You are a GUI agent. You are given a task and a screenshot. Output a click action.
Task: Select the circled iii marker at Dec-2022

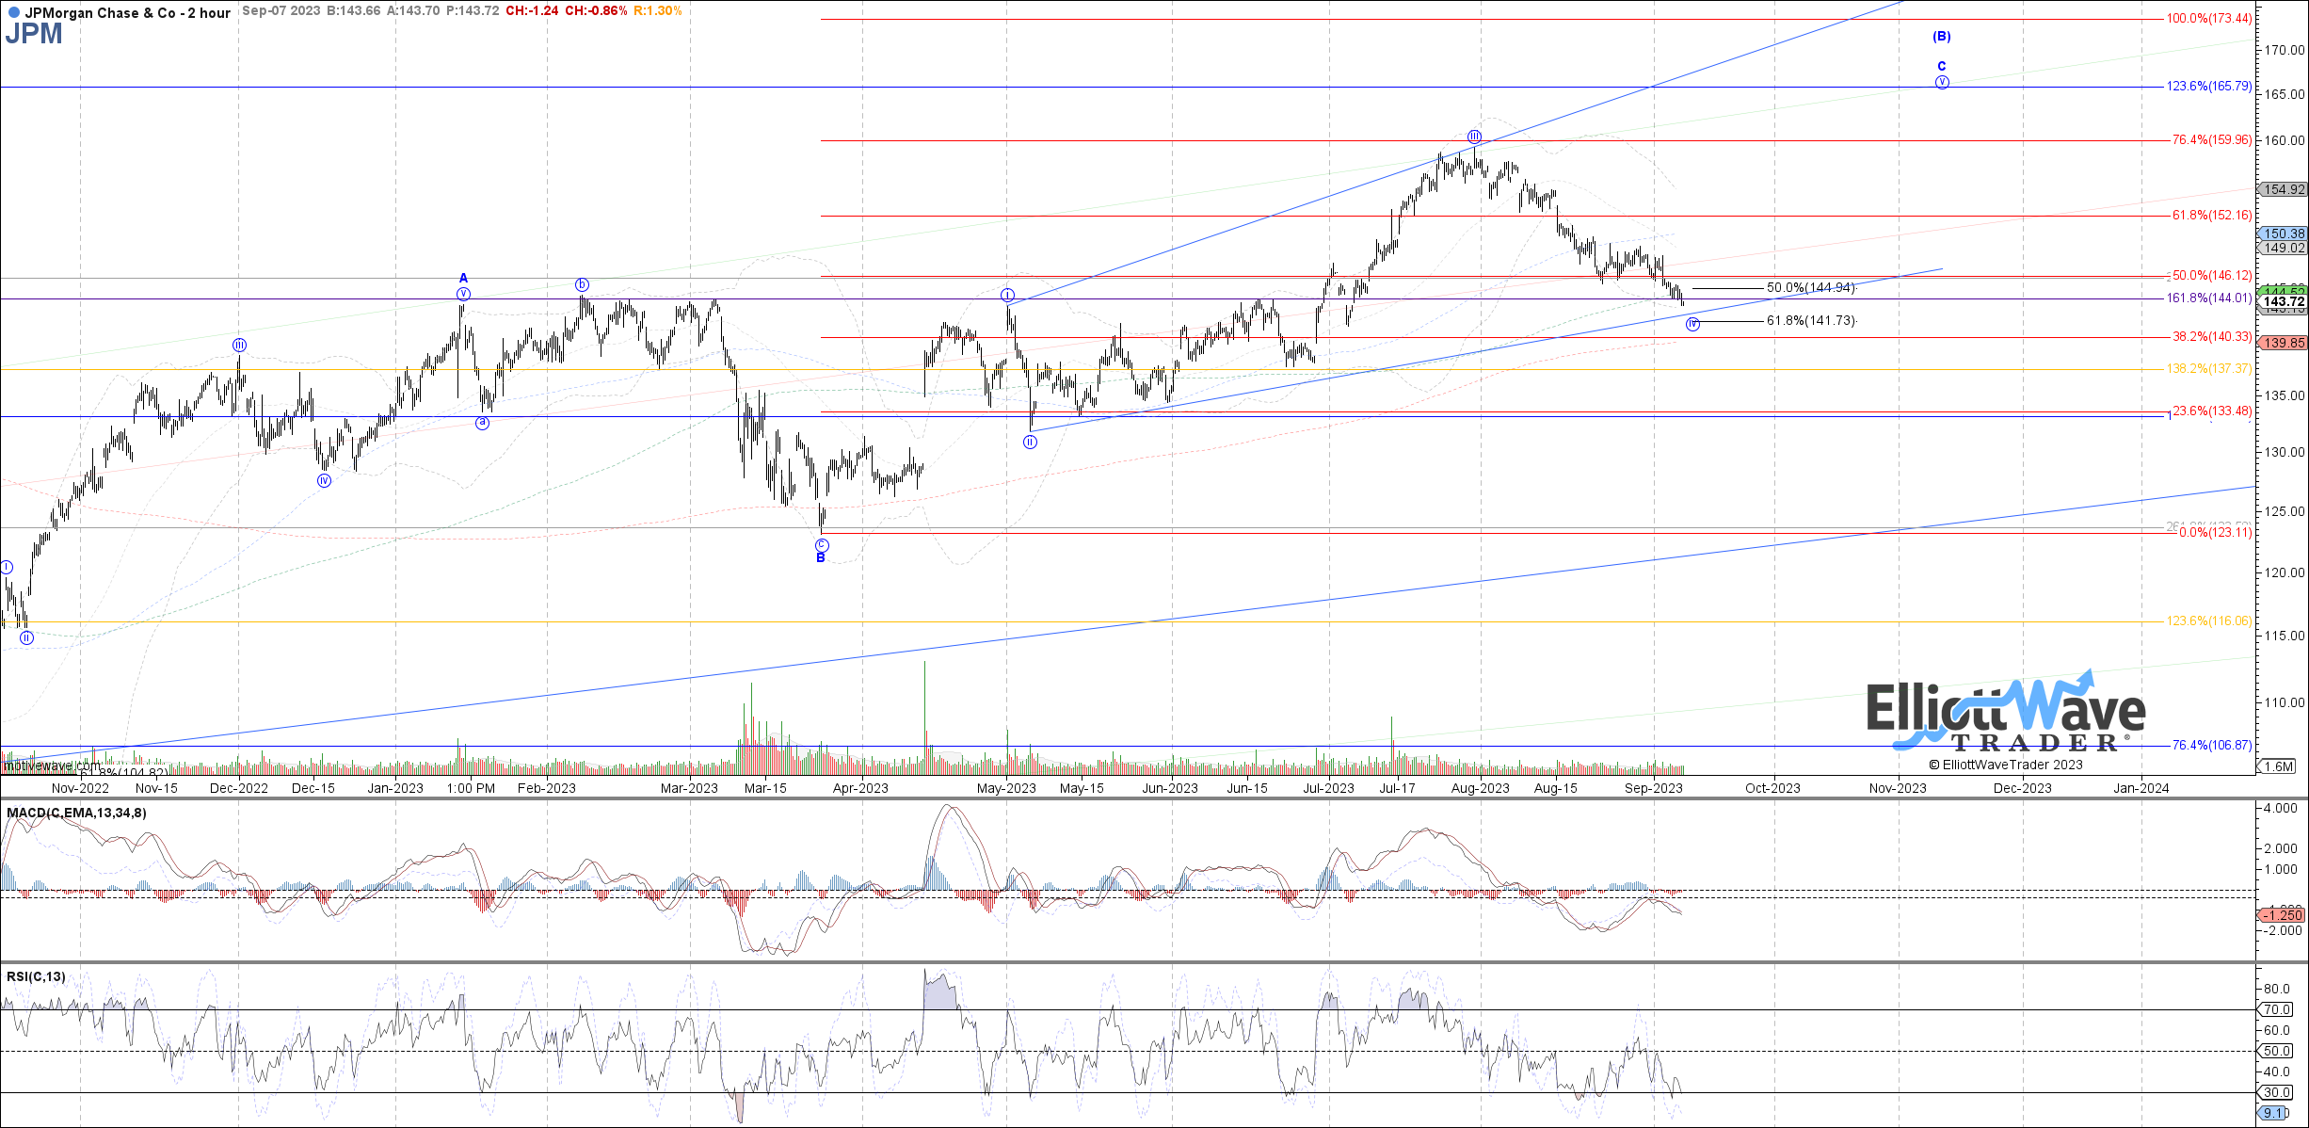[x=239, y=345]
